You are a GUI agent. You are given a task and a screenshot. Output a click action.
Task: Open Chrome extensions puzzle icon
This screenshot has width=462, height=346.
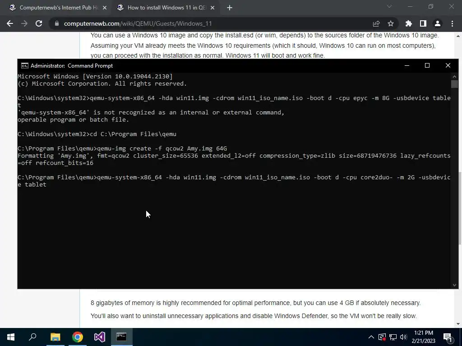[x=409, y=23]
